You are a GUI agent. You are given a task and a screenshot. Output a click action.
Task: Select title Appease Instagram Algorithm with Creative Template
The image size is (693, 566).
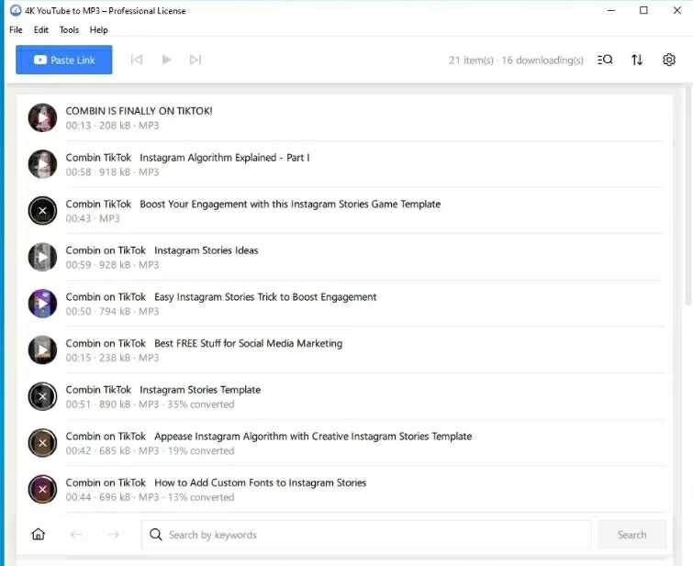tap(313, 436)
